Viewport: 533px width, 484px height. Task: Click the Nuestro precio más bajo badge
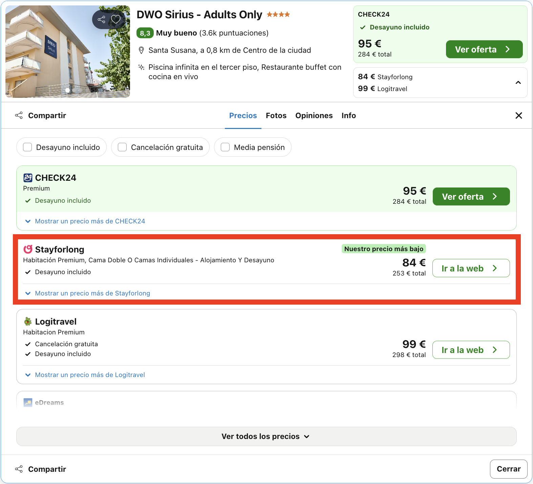pyautogui.click(x=384, y=249)
